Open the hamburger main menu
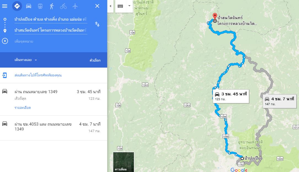 click(5, 6)
